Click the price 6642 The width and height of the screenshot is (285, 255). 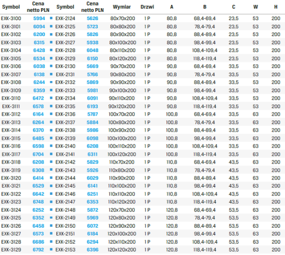click(x=38, y=194)
